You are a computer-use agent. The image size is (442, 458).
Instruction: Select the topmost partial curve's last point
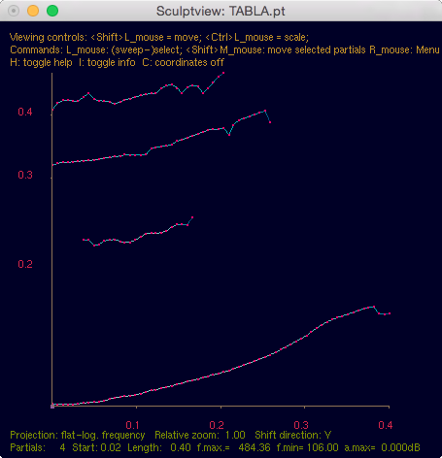[x=223, y=73]
